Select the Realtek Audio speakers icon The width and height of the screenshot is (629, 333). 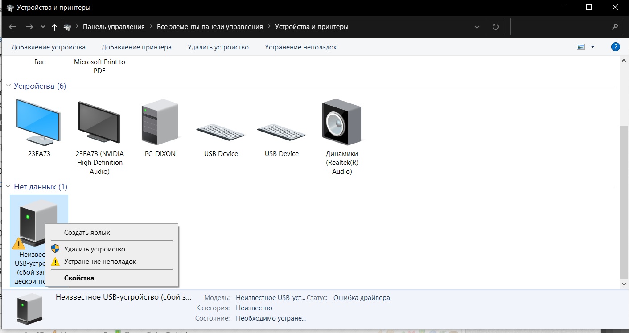pyautogui.click(x=341, y=122)
